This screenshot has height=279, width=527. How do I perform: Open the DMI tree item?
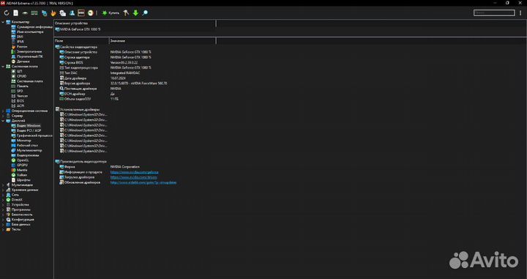click(x=18, y=37)
